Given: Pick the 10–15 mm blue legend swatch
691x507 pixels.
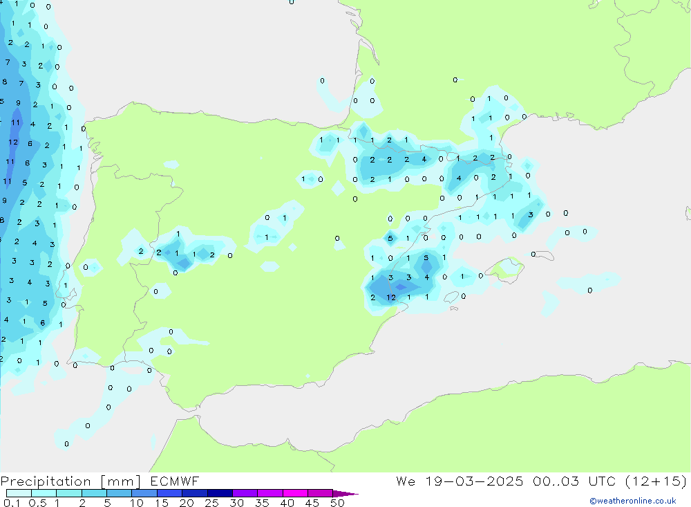Looking at the screenshot, I should [x=144, y=493].
